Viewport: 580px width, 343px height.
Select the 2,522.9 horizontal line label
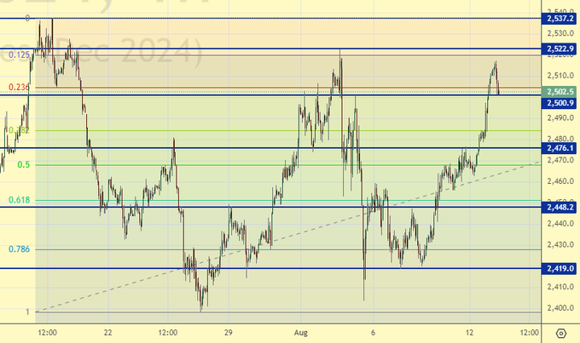[x=560, y=50]
